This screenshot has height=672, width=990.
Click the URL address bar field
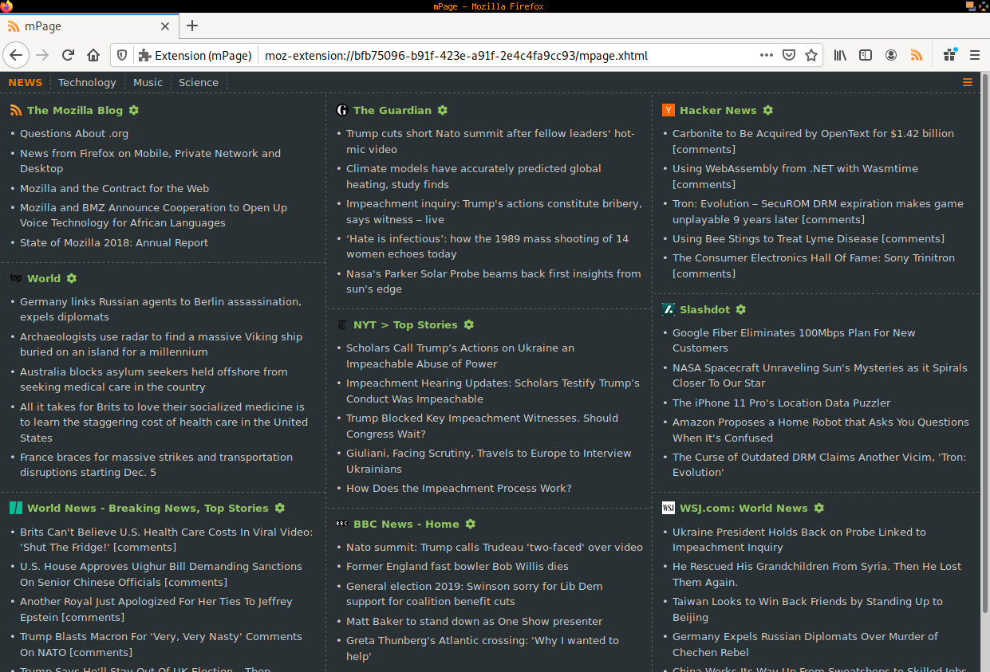503,55
